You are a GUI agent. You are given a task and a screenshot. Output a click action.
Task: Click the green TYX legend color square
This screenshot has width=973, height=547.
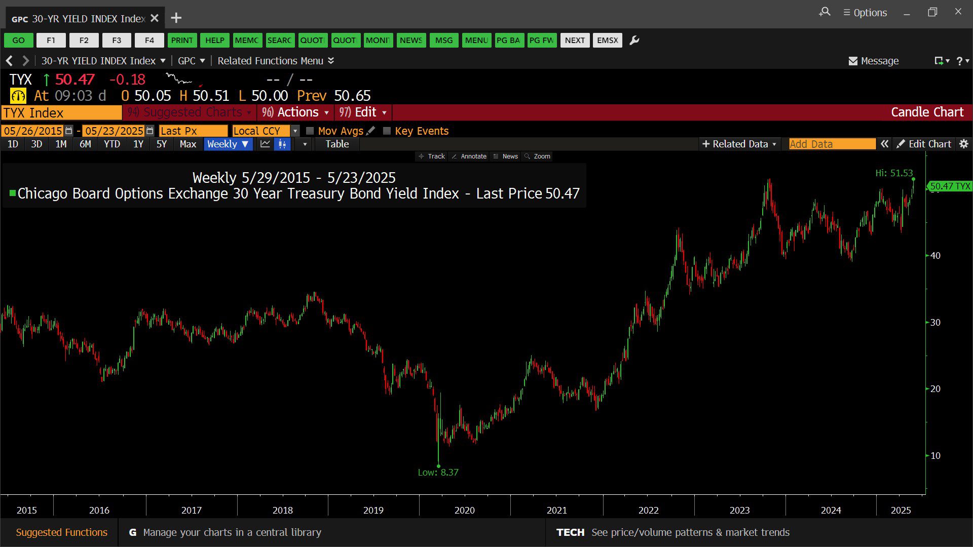pyautogui.click(x=13, y=193)
